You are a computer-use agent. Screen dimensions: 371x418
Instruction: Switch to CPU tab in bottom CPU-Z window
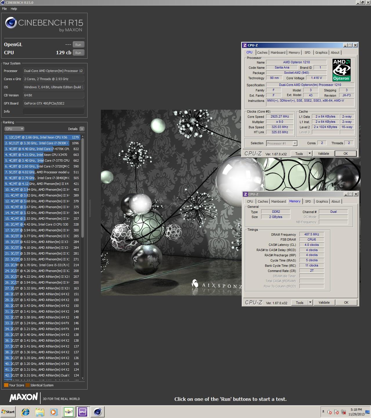tap(250, 201)
